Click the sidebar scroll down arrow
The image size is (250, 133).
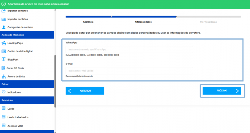pos(55,132)
